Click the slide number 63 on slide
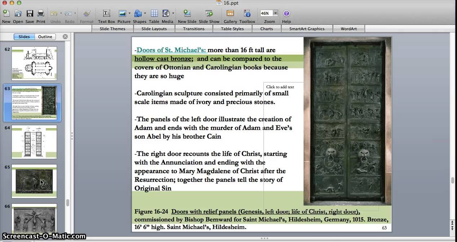 [384, 228]
